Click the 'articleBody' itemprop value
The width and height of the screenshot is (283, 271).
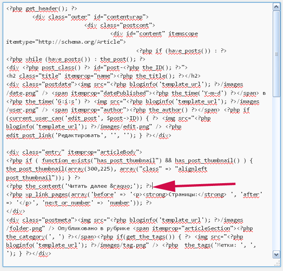118,152
